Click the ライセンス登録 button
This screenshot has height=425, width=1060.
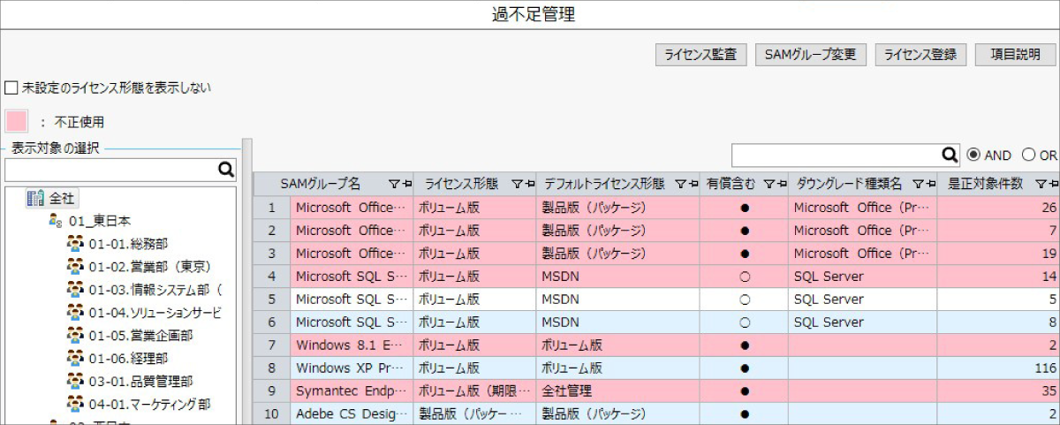point(920,54)
